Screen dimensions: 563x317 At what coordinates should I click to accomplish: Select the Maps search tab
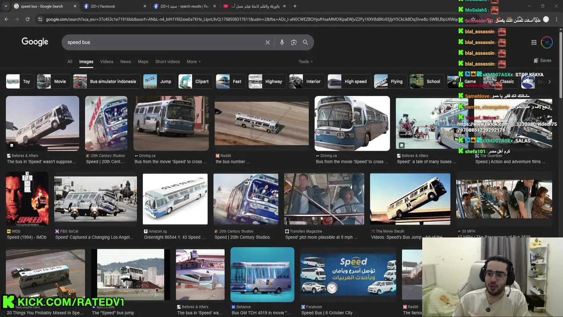click(143, 62)
